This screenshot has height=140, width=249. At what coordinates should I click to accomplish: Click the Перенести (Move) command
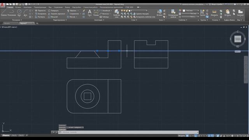click(40, 10)
